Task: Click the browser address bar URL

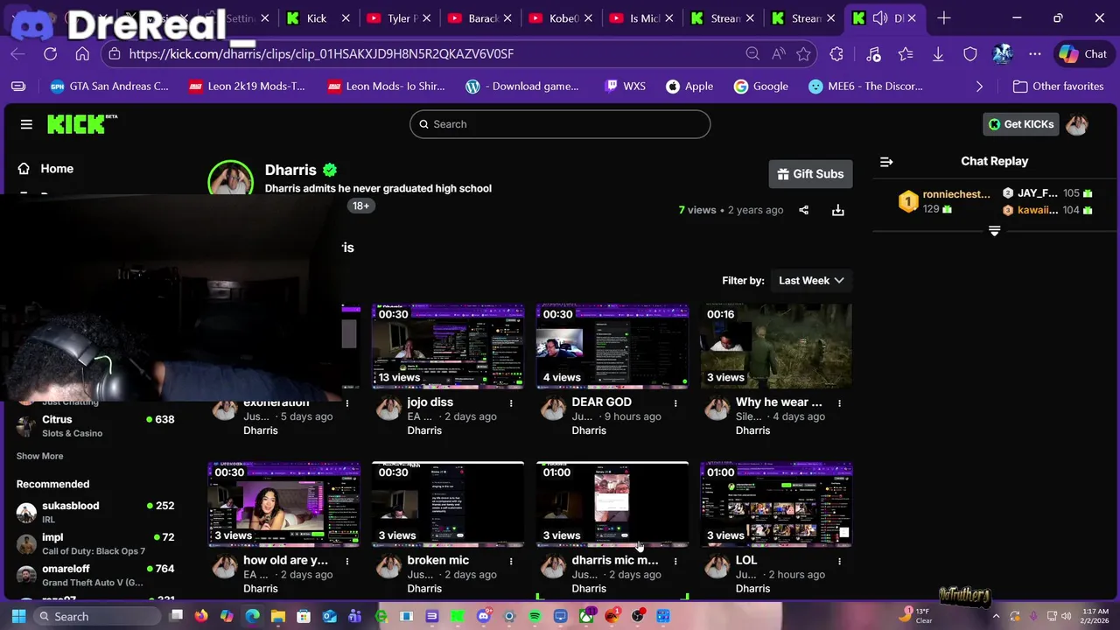Action: pos(321,53)
